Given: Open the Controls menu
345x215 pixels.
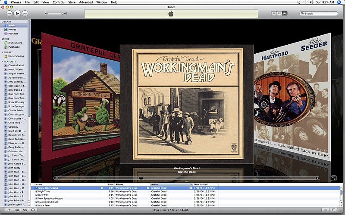Looking at the screenshot, I should 59,2.
